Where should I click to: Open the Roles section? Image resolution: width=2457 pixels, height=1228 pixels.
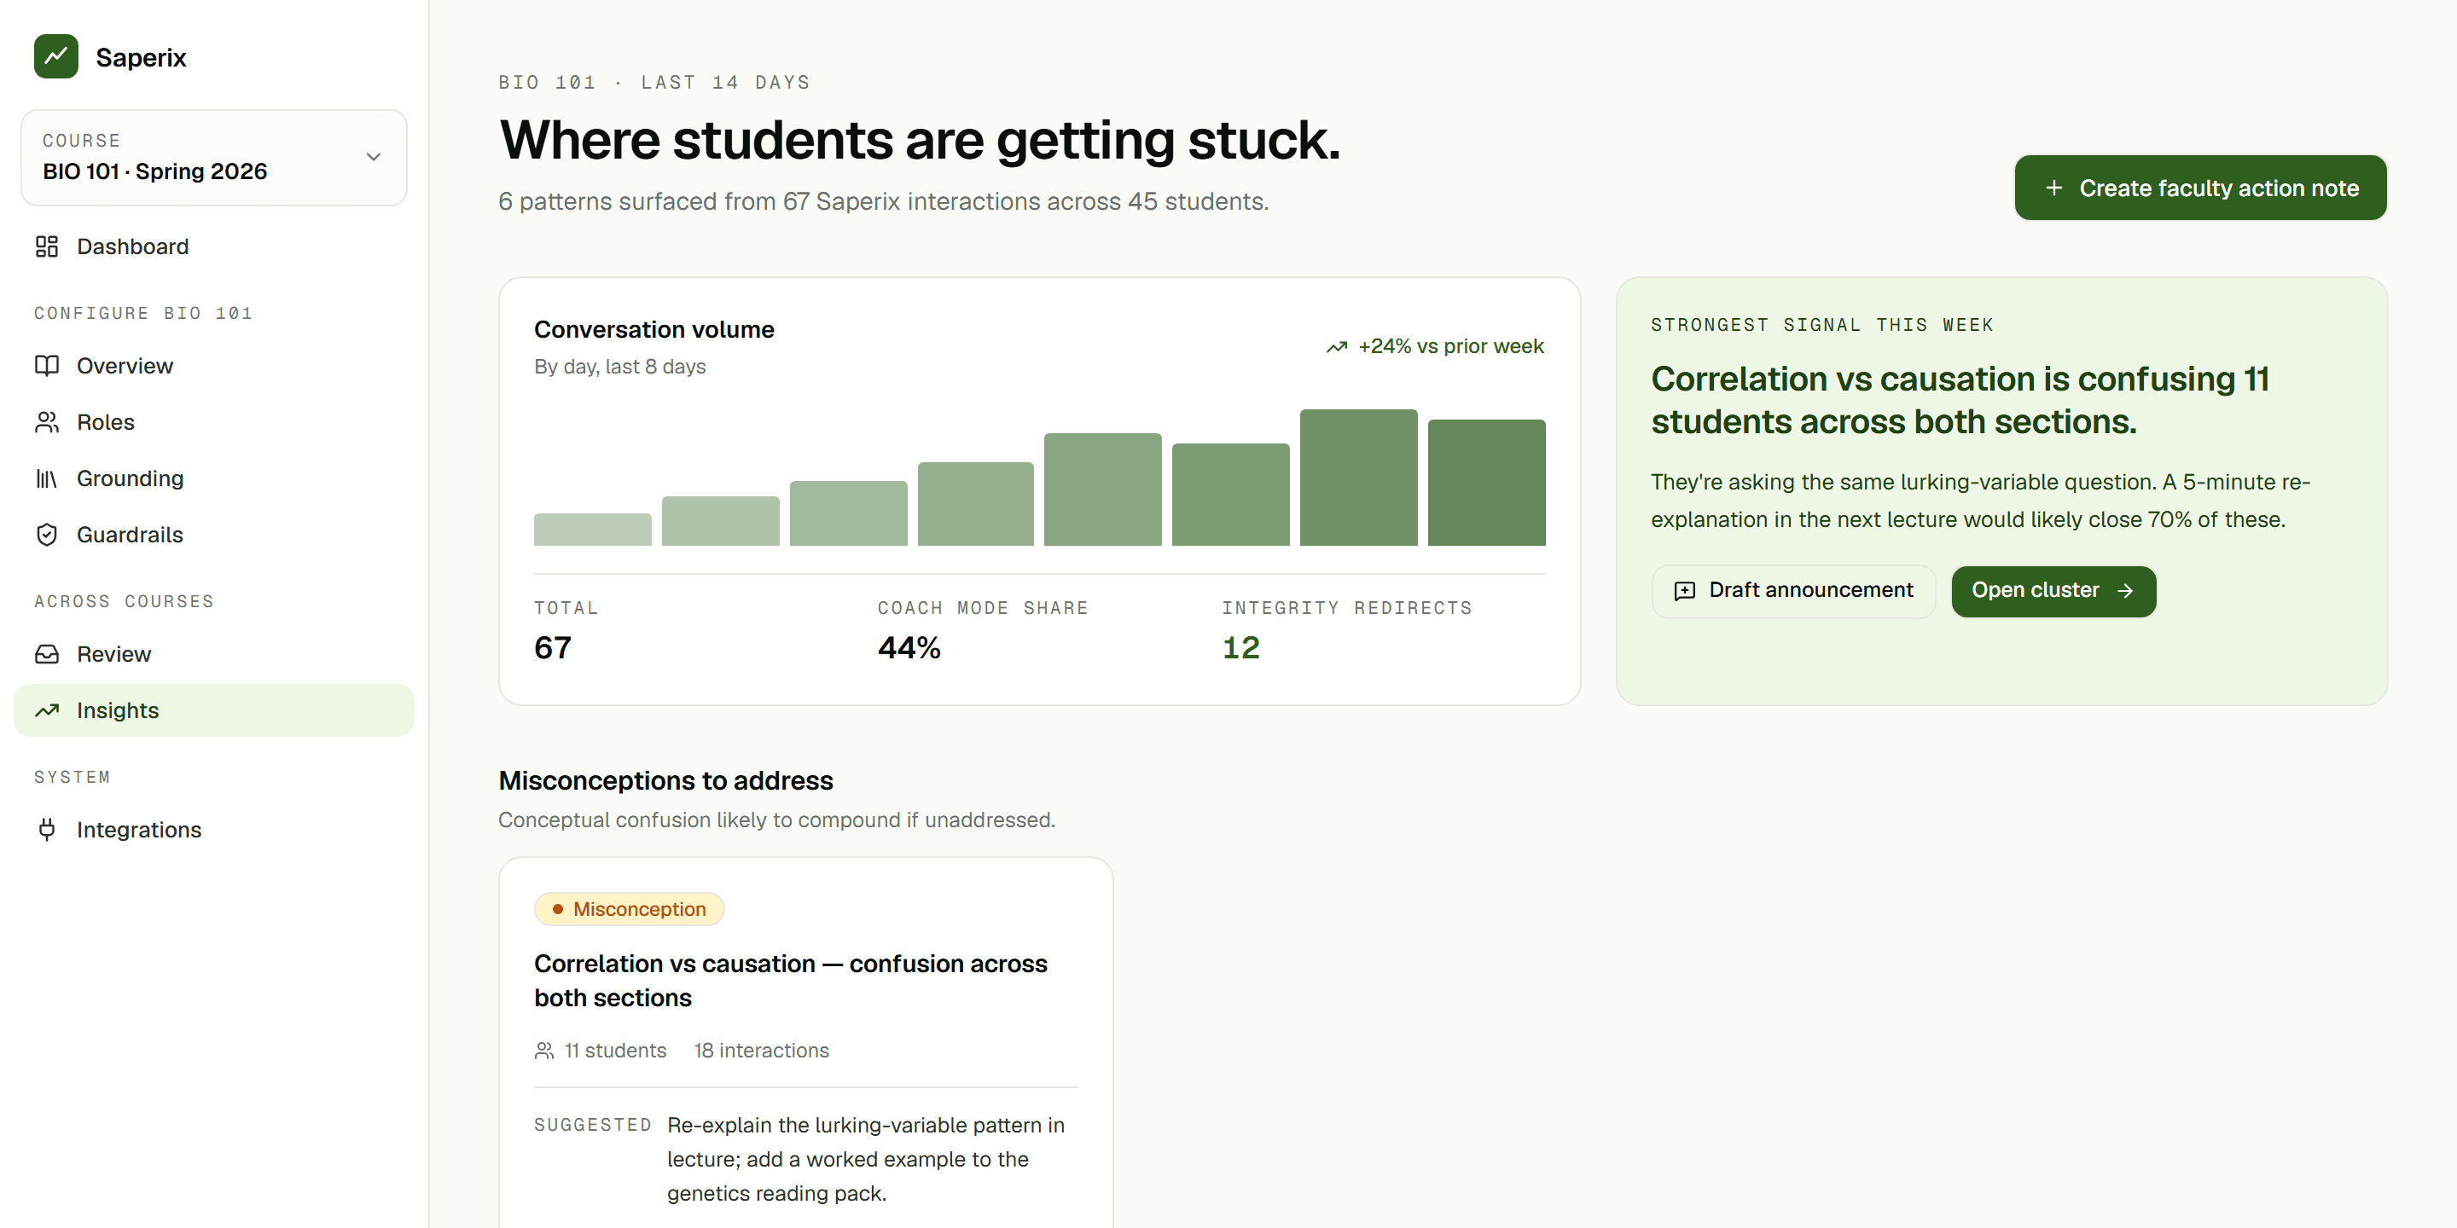pos(213,422)
